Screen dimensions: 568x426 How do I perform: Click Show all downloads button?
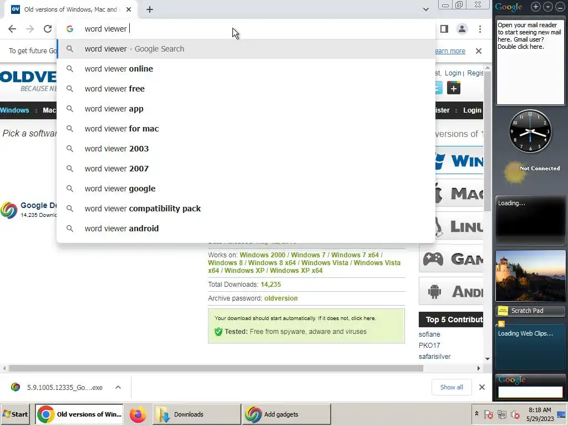[x=452, y=387]
